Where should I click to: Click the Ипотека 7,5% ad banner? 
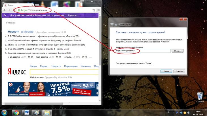coord(53,89)
